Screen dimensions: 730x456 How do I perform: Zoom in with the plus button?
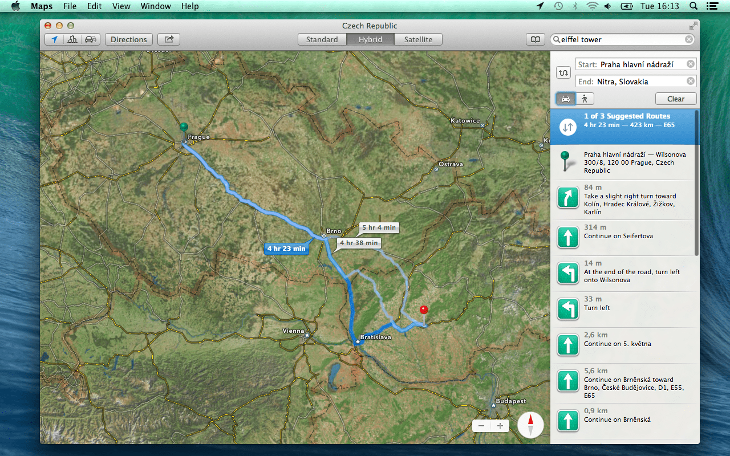[500, 426]
